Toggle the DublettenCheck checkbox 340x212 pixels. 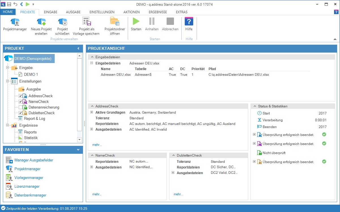coord(20,113)
